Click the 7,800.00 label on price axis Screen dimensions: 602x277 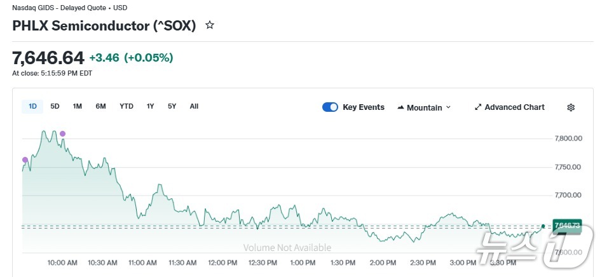click(568, 138)
